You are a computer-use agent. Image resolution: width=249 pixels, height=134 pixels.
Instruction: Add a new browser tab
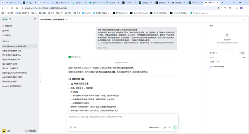222,3
